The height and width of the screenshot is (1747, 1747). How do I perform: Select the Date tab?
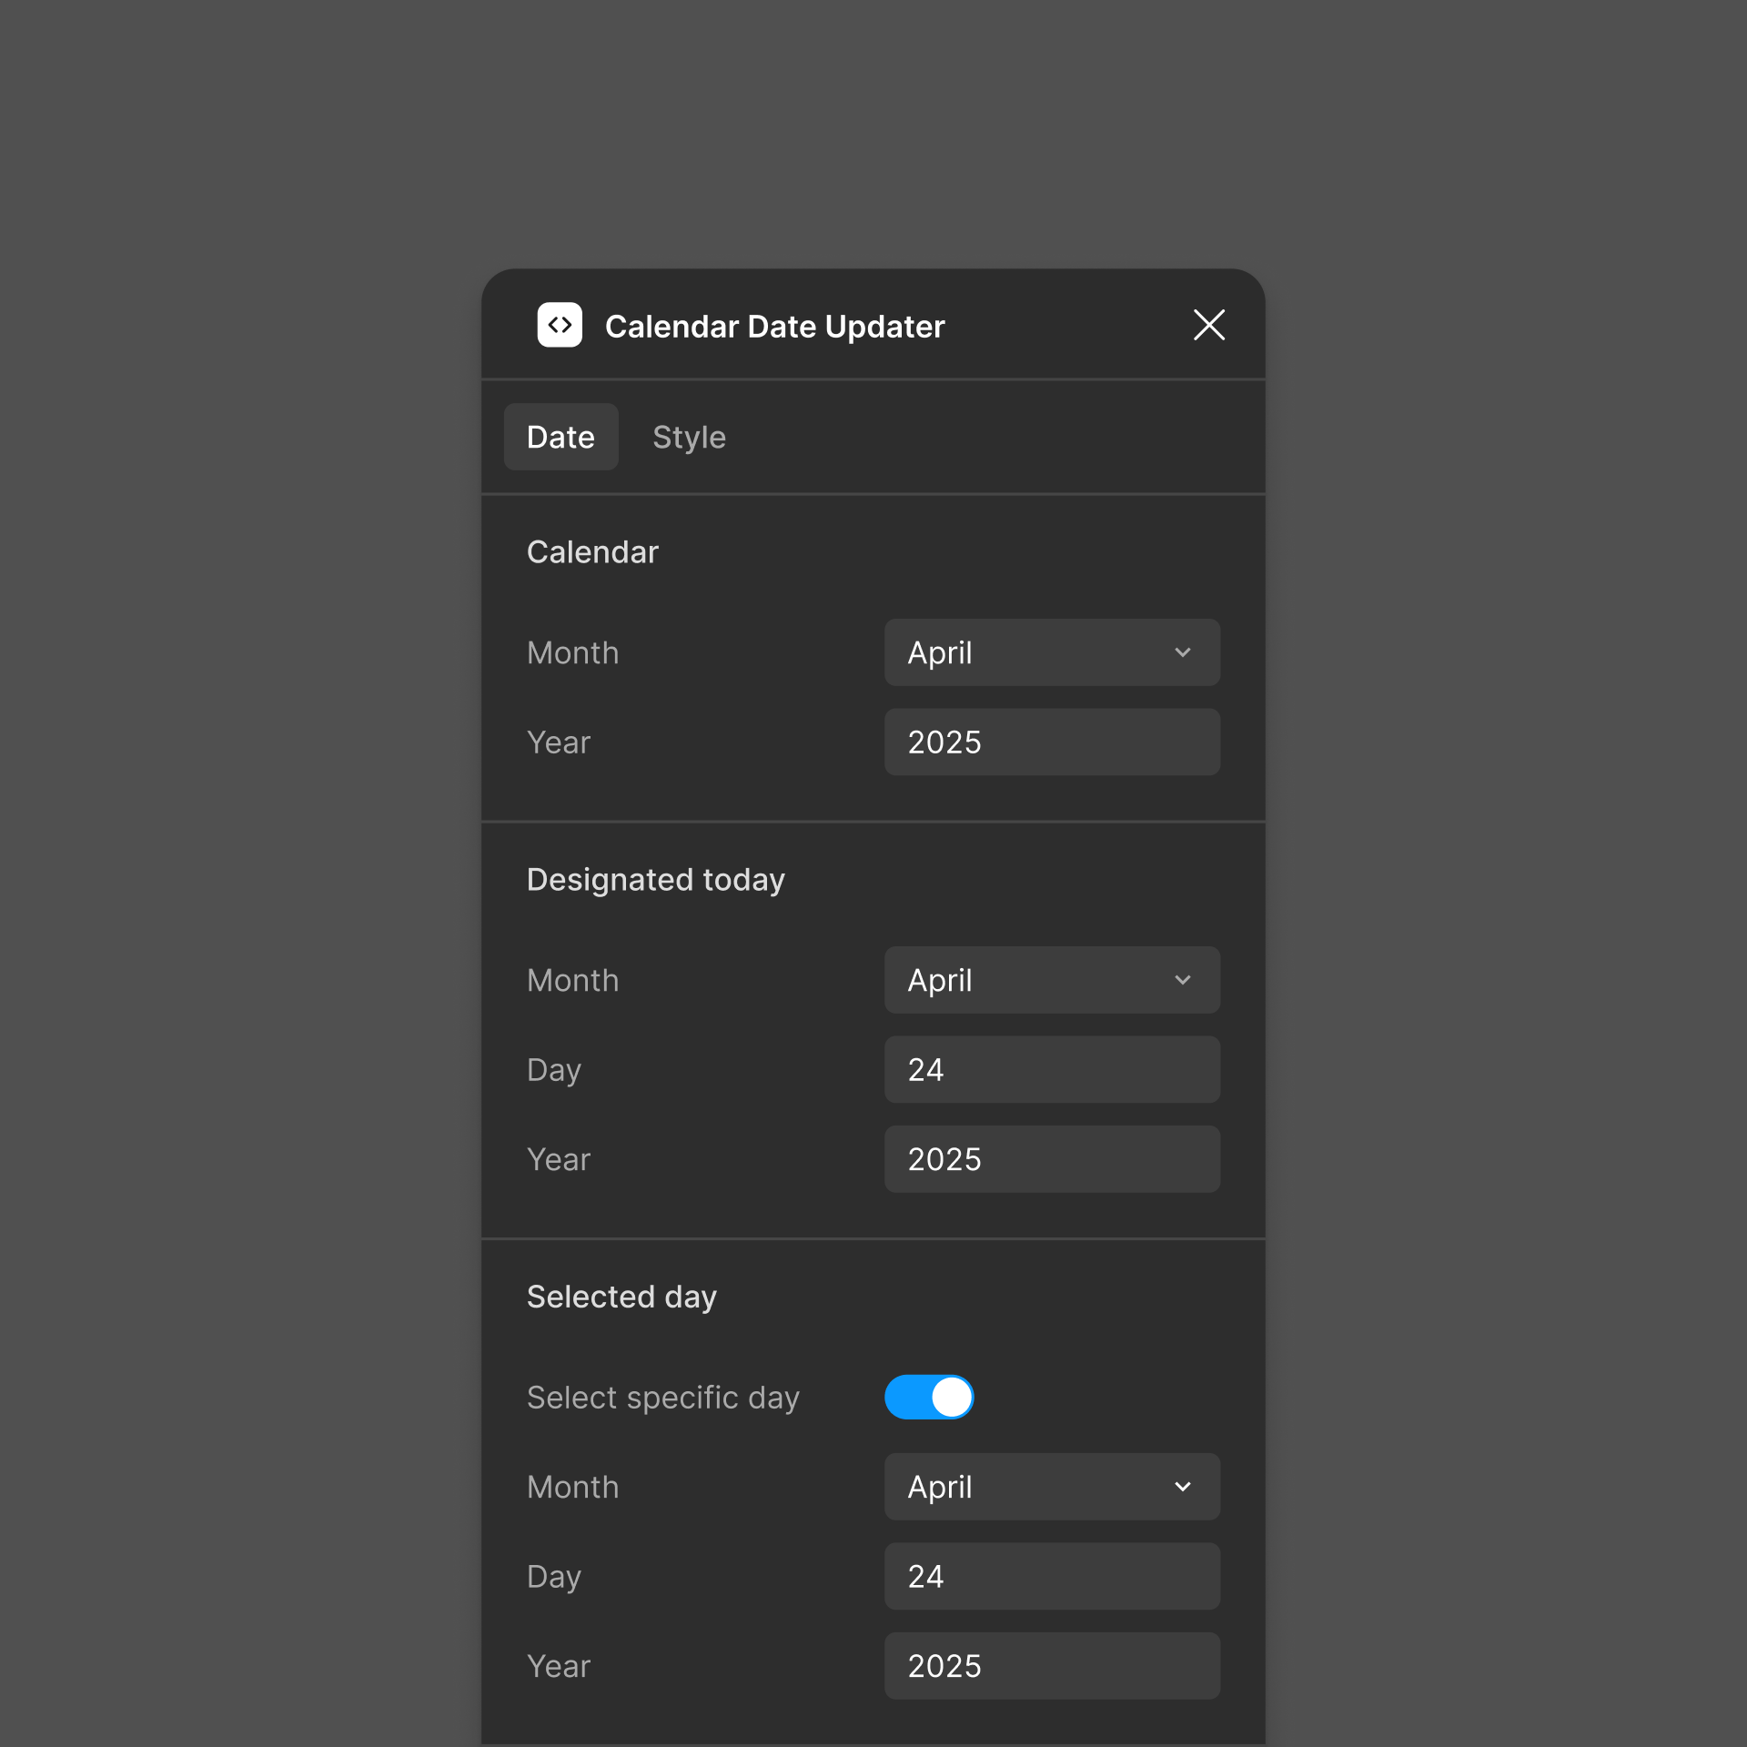tap(560, 437)
